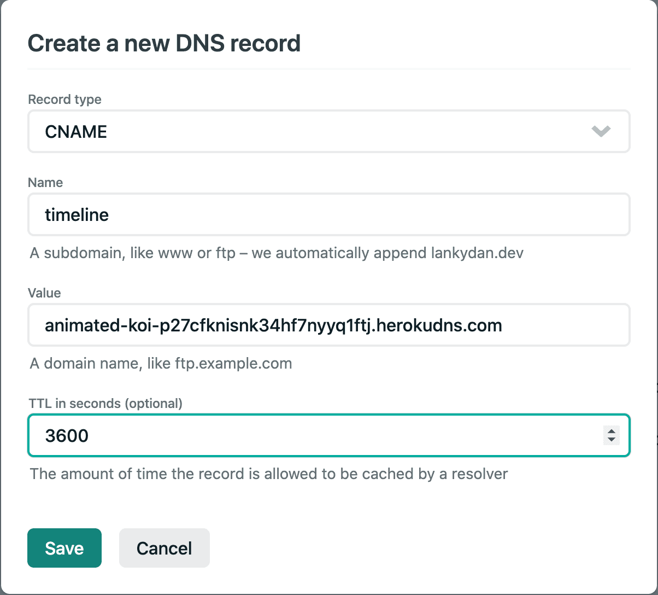Click the "TTL in seconds (optional)" label
Image resolution: width=658 pixels, height=595 pixels.
point(105,404)
